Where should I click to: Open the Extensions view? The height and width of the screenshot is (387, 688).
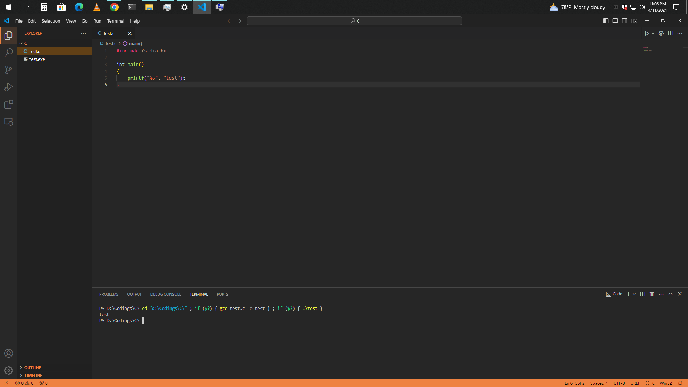pyautogui.click(x=9, y=104)
